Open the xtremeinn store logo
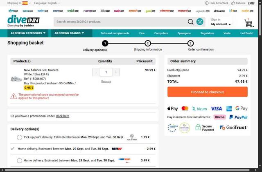262x172 pixels. pos(167,11)
